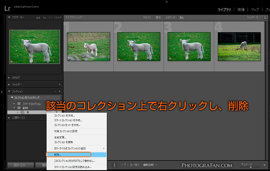Select the メタデータ library filter
Viewport: 270px width, 171px height.
[170, 18]
